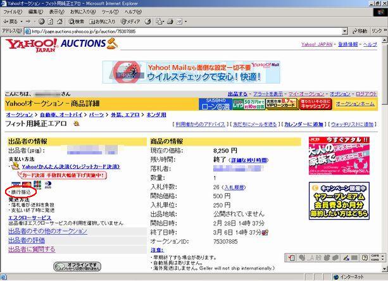Click the キャッシュワン banner
Screen dimensions: 388x281
pos(315,104)
